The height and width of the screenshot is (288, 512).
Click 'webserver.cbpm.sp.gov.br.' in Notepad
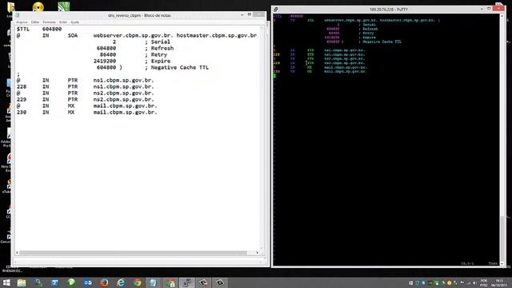(133, 35)
